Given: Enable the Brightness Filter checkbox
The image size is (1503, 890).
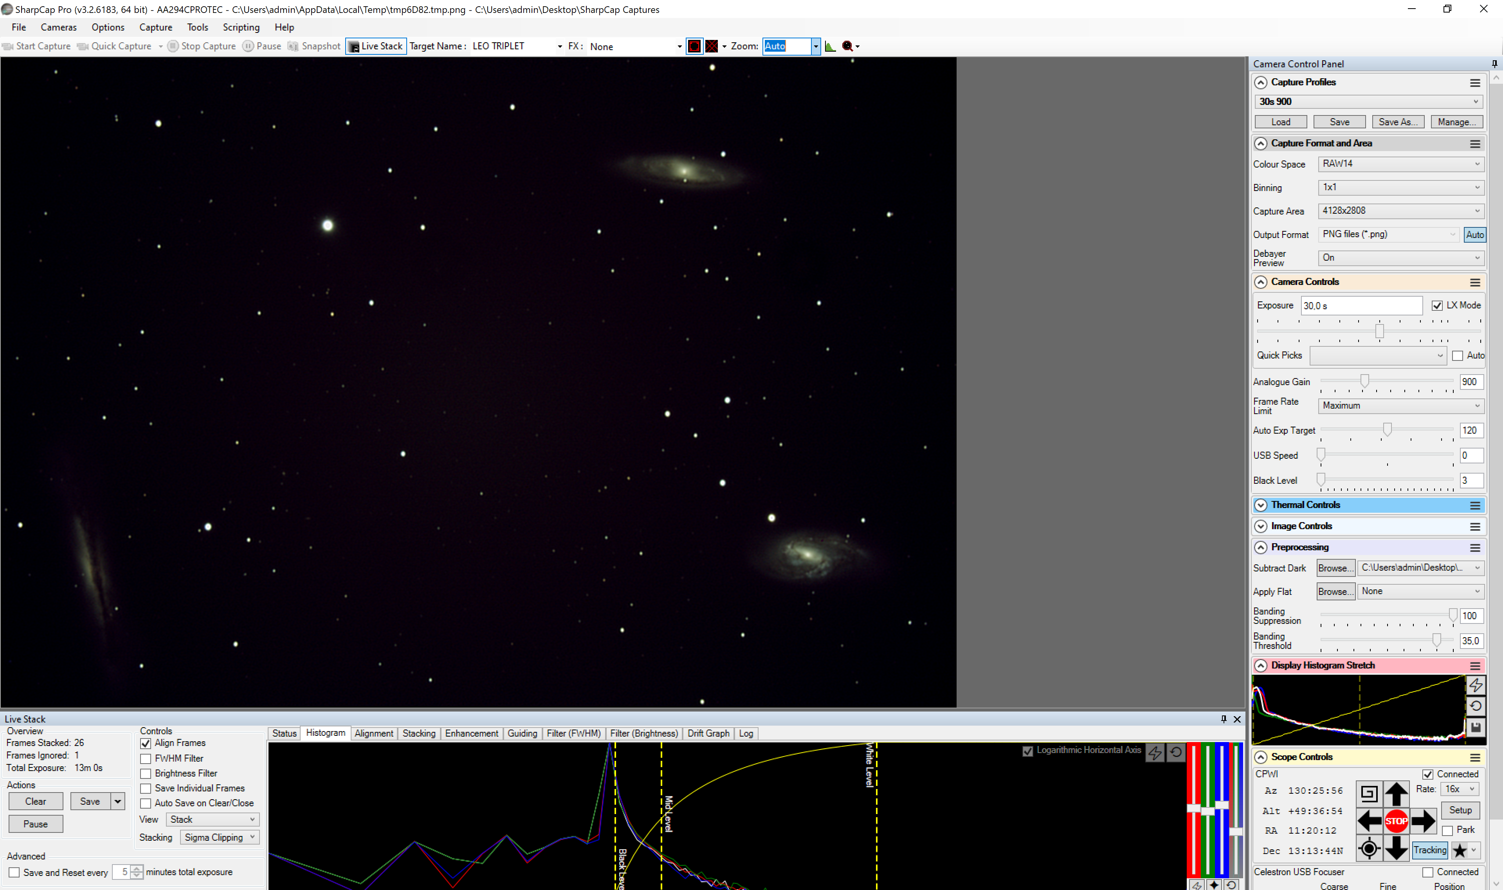Looking at the screenshot, I should (146, 774).
